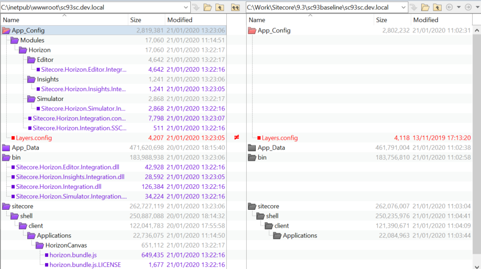Image resolution: width=481 pixels, height=269 pixels.
Task: Sort right pane by Modified column
Action: click(x=441, y=20)
